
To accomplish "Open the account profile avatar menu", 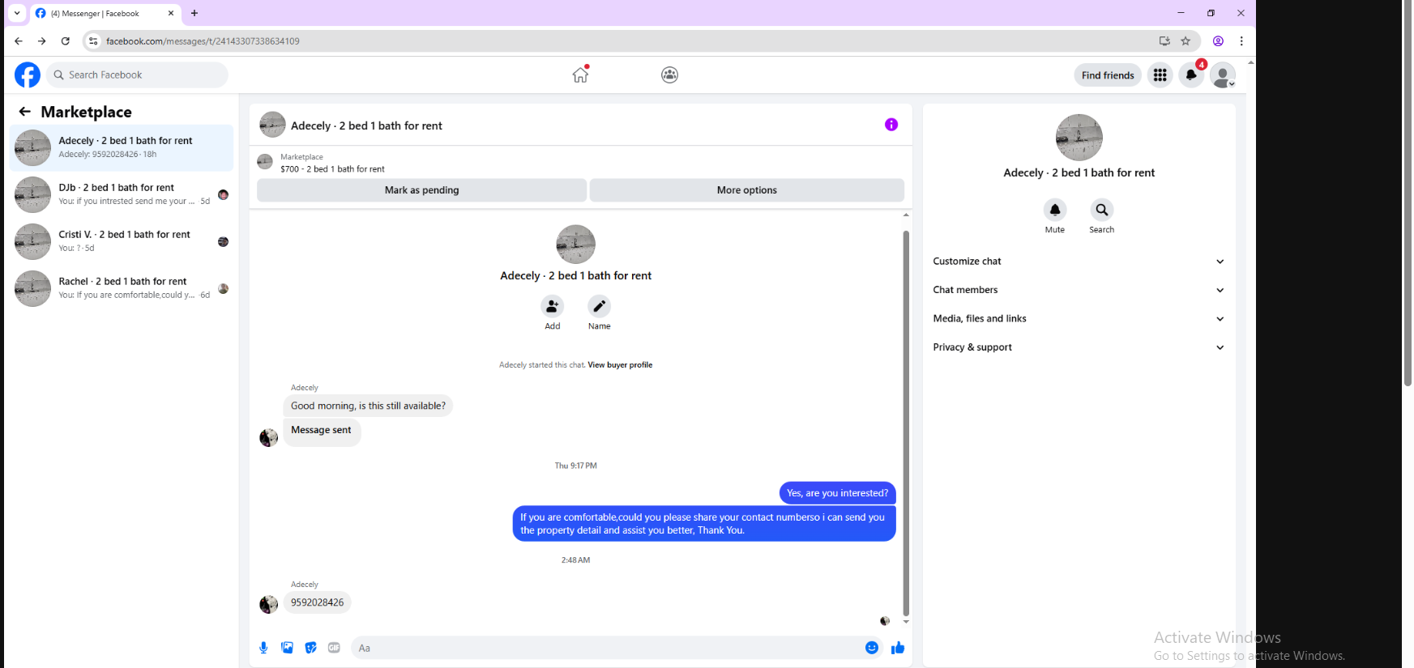I will point(1223,75).
